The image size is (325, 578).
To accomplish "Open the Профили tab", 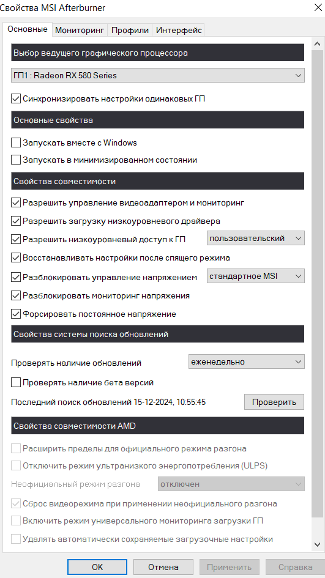I will tap(130, 30).
